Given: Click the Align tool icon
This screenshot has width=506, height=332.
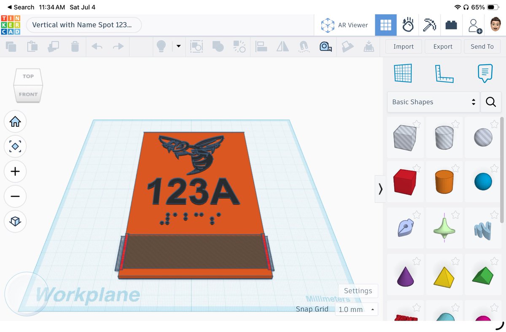Looking at the screenshot, I should tap(262, 46).
